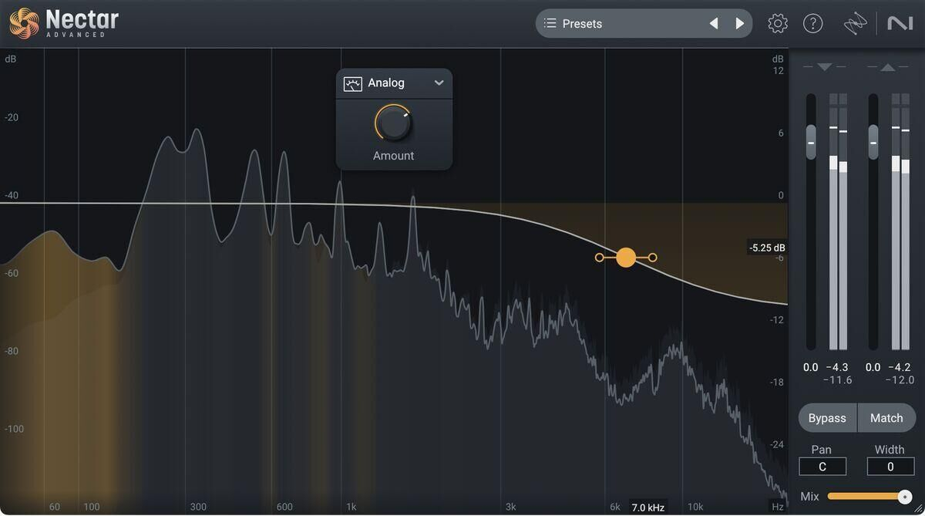The height and width of the screenshot is (516, 925).
Task: Click the Native Instruments logo icon
Action: (x=900, y=24)
